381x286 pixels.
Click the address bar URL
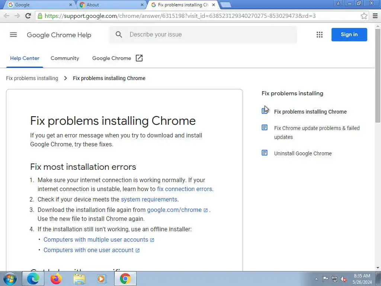[x=180, y=16]
